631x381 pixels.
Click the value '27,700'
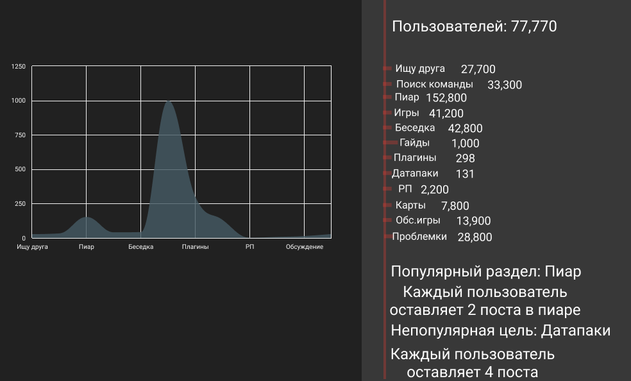[478, 69]
